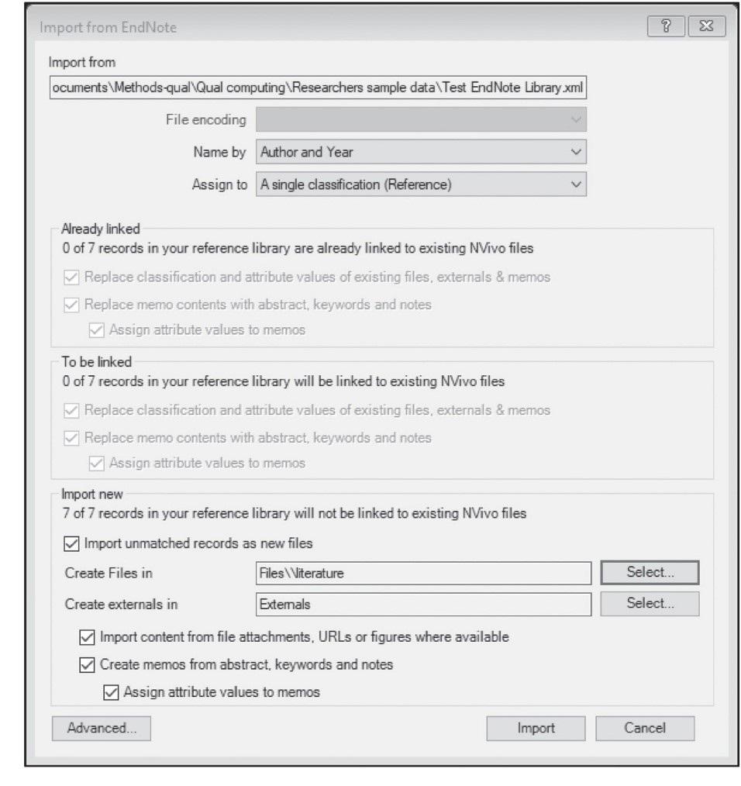The image size is (741, 786).
Task: Click the 'Name by' label
Action: tap(219, 152)
